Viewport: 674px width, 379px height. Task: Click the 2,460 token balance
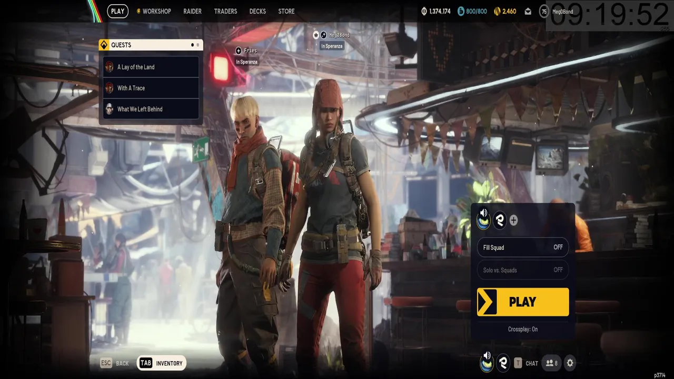[x=509, y=11]
